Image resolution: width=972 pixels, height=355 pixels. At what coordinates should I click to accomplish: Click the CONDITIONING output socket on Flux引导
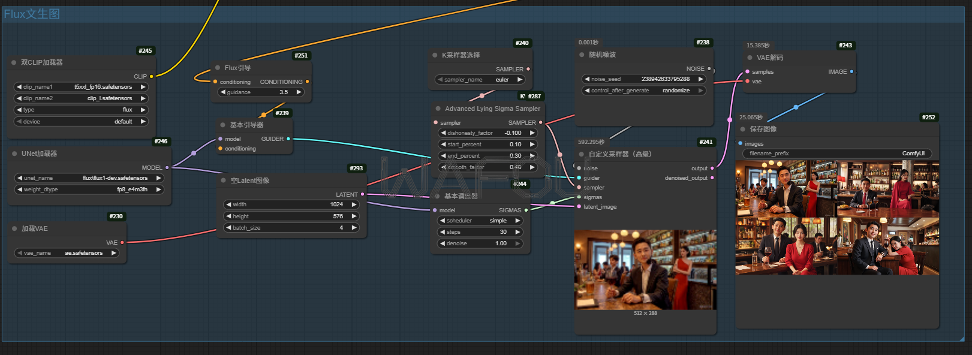[x=307, y=82]
